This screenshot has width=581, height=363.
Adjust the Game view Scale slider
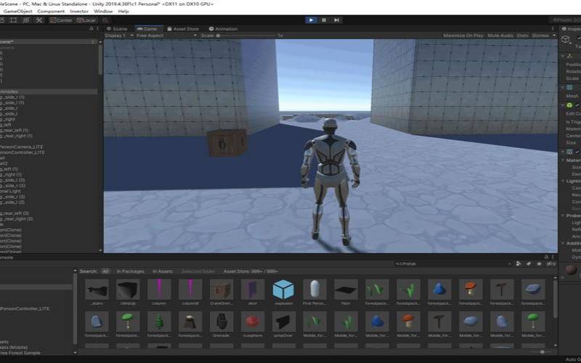click(245, 36)
